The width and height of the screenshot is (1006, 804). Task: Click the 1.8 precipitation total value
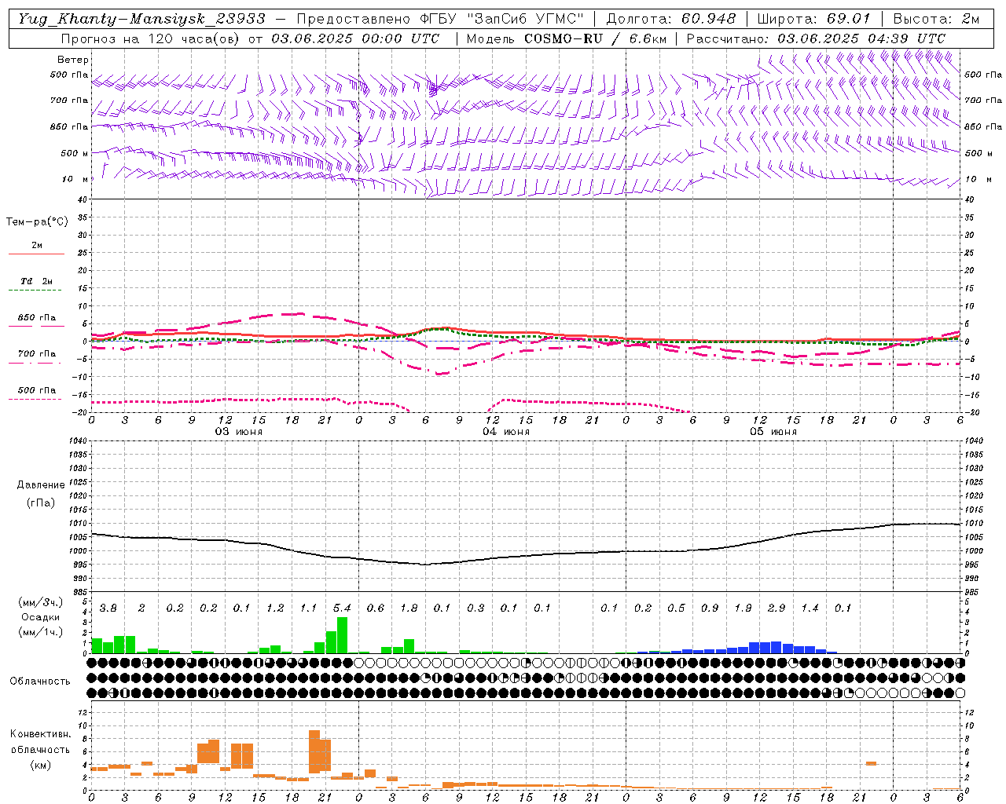point(409,608)
